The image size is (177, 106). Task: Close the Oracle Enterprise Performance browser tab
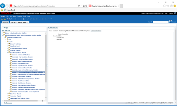[x=118, y=6]
